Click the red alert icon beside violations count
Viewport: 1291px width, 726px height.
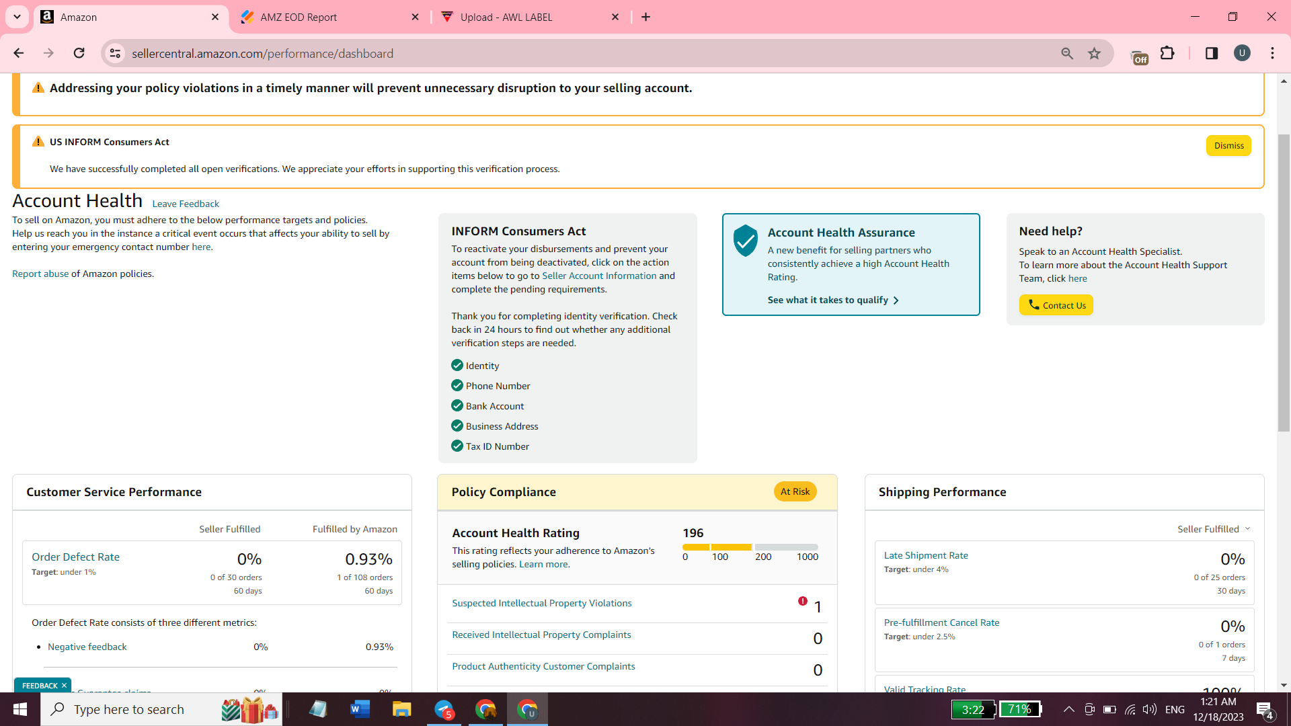coord(803,601)
